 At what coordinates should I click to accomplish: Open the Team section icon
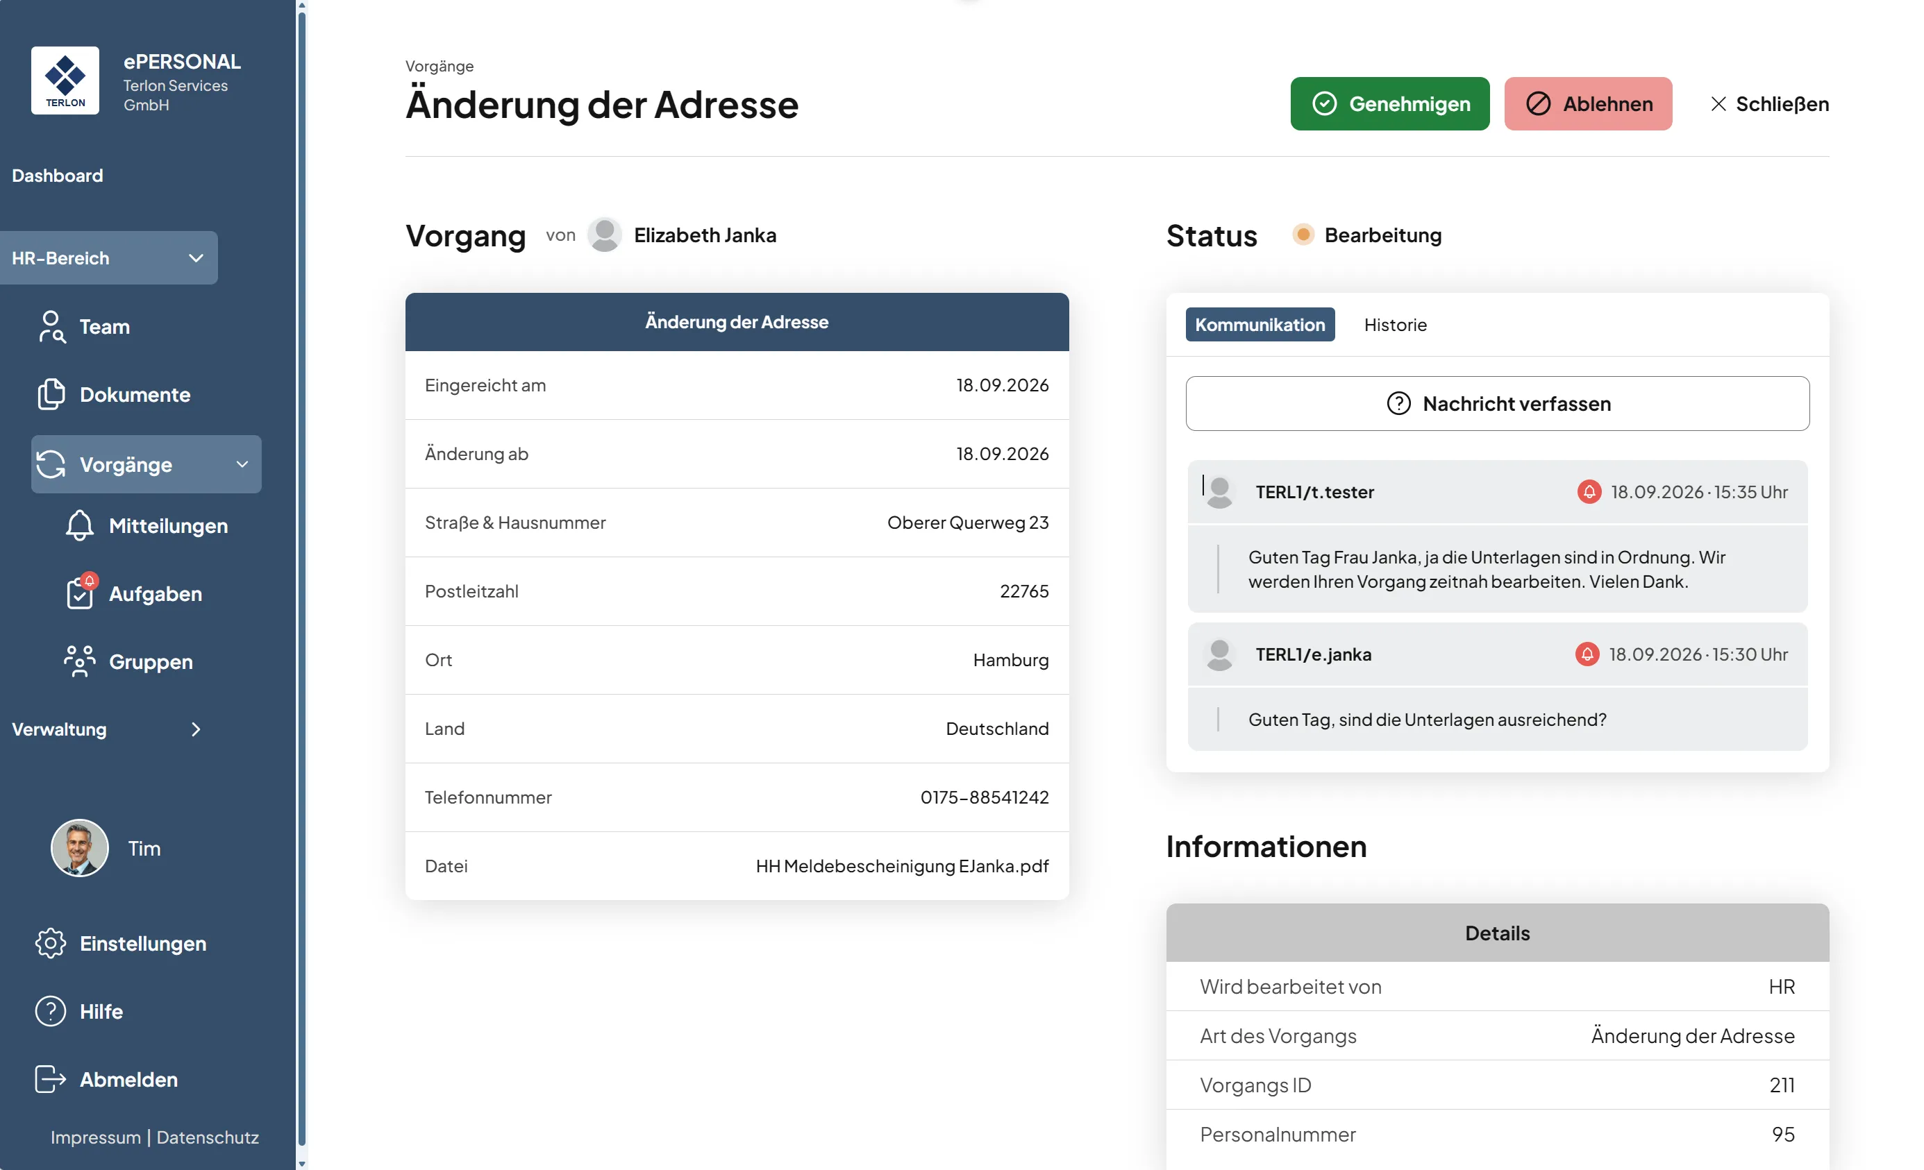(51, 326)
